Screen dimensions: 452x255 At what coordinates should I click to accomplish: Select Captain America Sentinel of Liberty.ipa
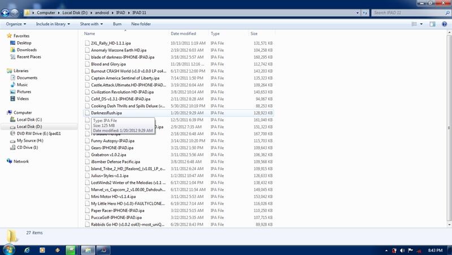coord(125,78)
